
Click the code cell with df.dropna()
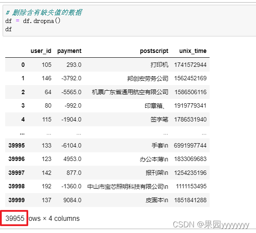(x=129, y=21)
